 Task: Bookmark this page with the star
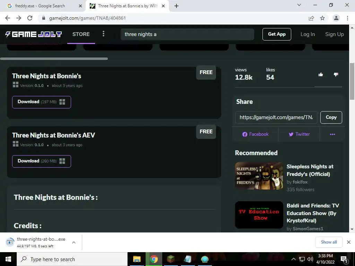point(322,18)
